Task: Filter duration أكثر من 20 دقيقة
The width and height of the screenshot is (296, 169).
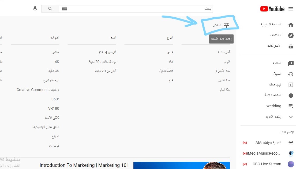Action: 105,71
